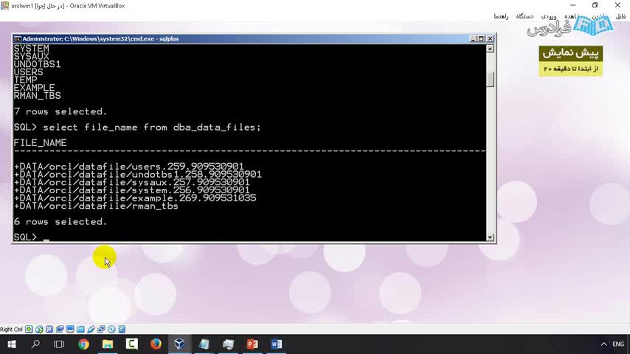Click the network adapters status icon beside disc icon

click(x=101, y=329)
